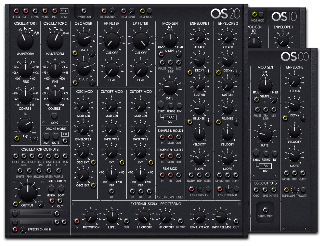
Task: Toggle the OS20 Mod Gen SYNC button
Action: coord(161,105)
